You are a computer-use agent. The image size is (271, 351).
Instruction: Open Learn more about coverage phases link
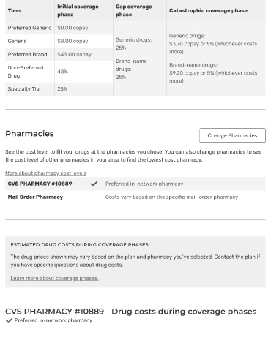(54, 278)
